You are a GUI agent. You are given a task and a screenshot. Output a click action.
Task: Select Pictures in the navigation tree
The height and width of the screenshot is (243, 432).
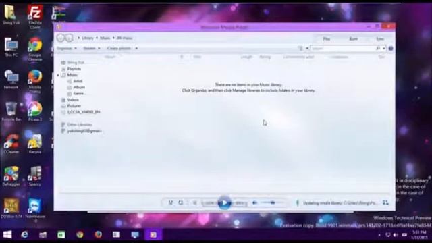pyautogui.click(x=74, y=106)
